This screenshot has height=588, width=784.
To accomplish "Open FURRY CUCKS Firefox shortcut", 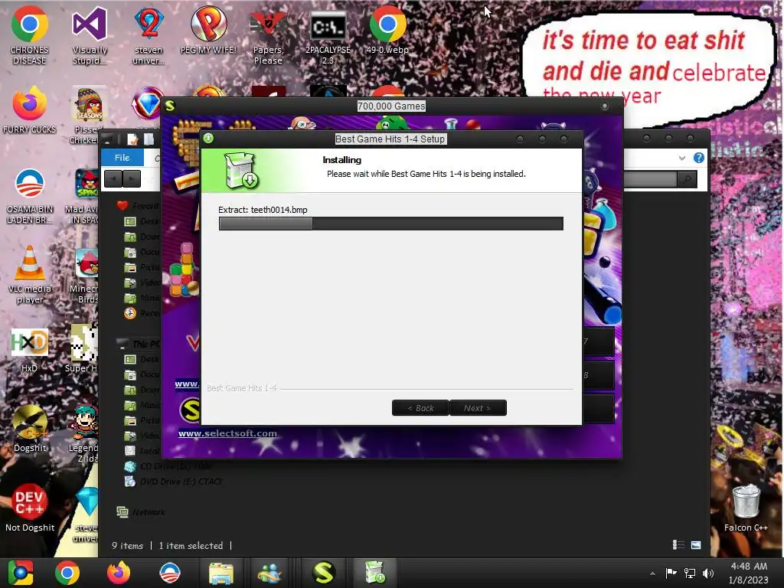I will tap(30, 110).
